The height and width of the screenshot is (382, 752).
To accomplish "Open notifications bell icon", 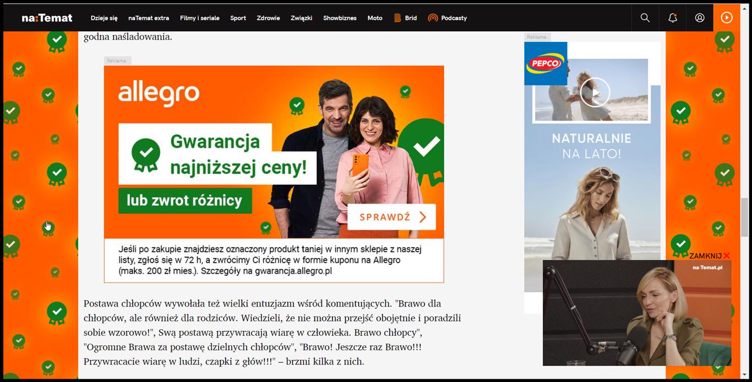I will 673,18.
